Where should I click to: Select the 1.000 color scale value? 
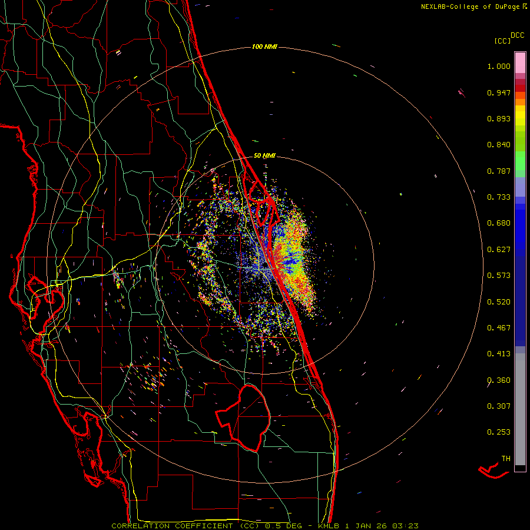(499, 66)
